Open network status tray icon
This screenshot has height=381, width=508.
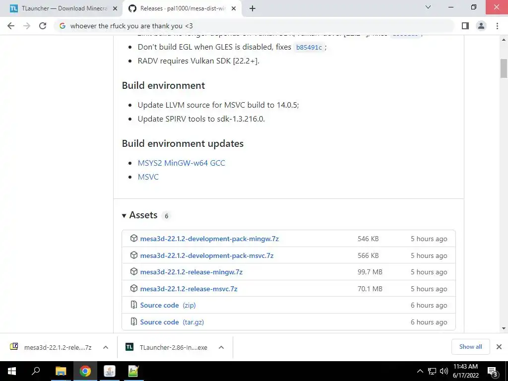432,371
